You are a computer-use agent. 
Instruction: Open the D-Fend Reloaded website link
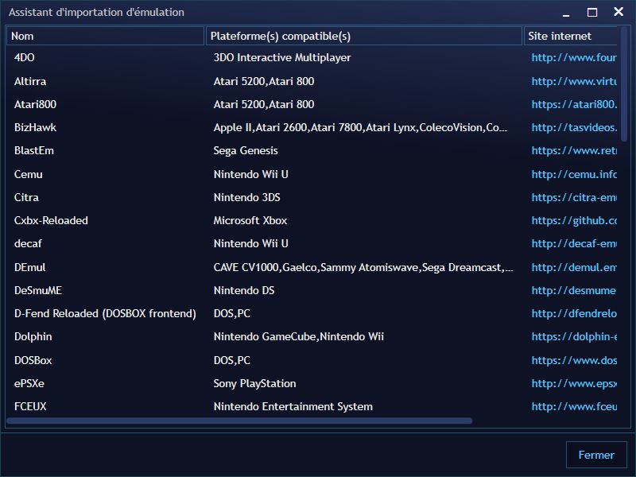click(x=574, y=313)
